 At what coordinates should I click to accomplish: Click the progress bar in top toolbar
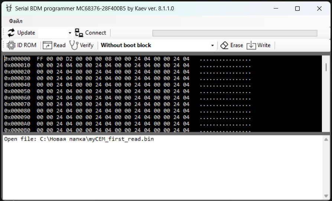pos(235,33)
